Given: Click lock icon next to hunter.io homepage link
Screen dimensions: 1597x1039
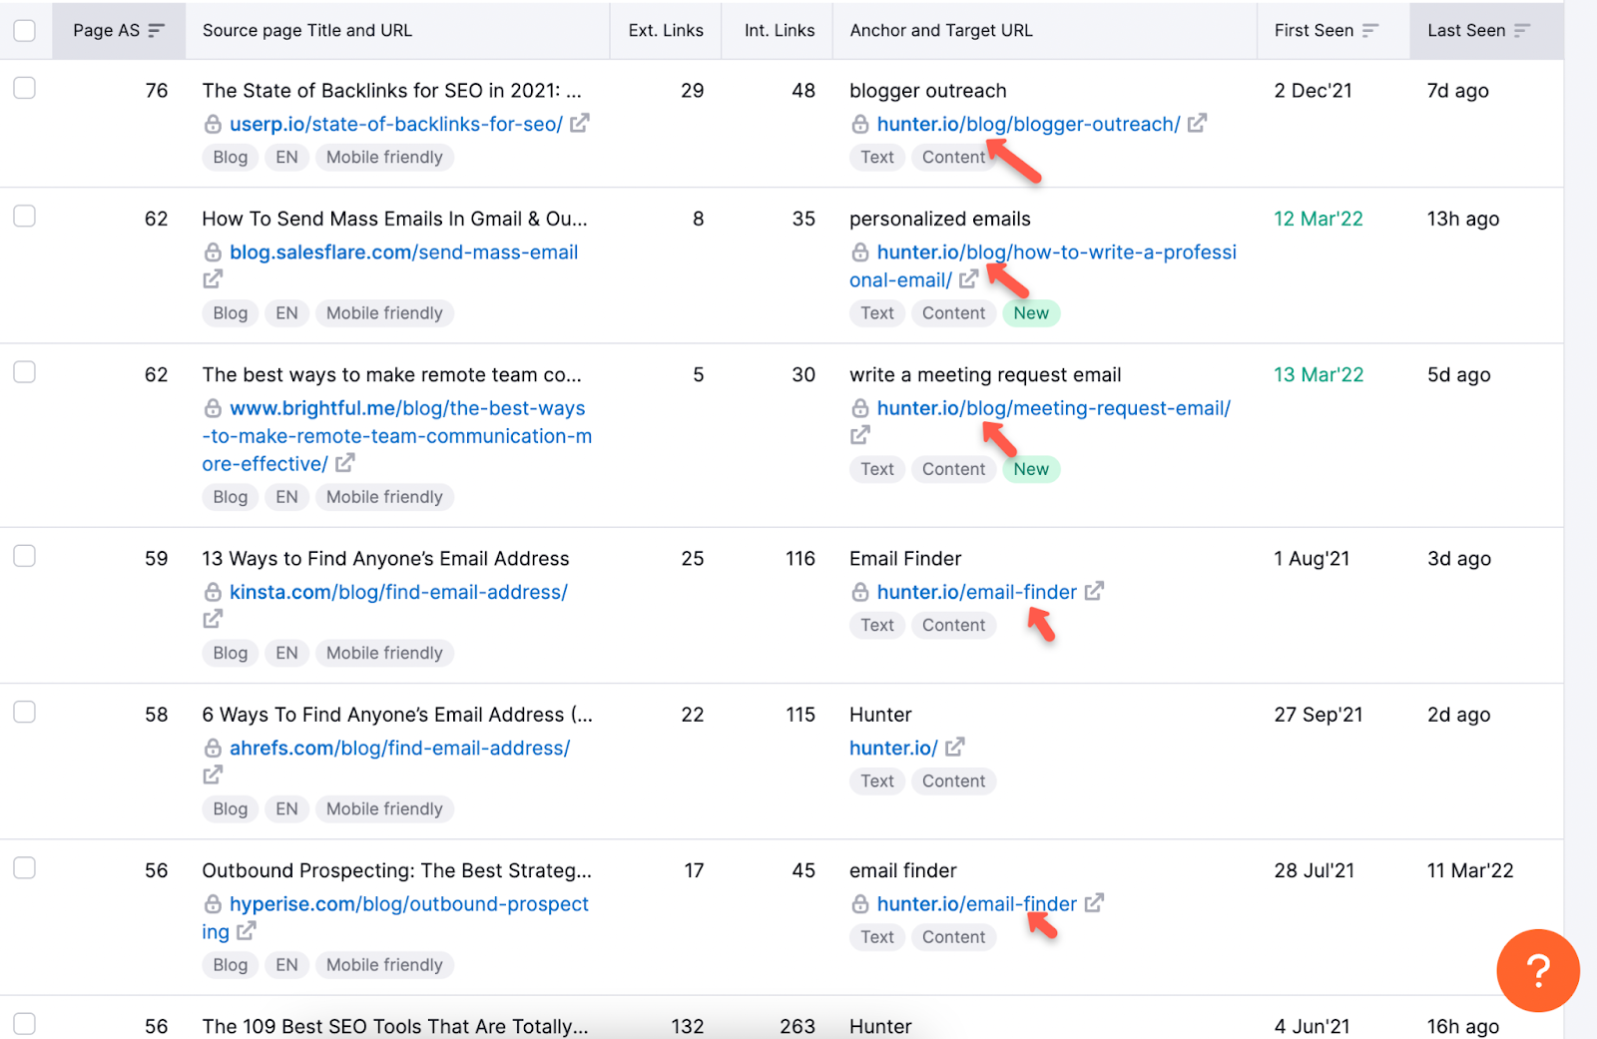Looking at the screenshot, I should tap(859, 747).
